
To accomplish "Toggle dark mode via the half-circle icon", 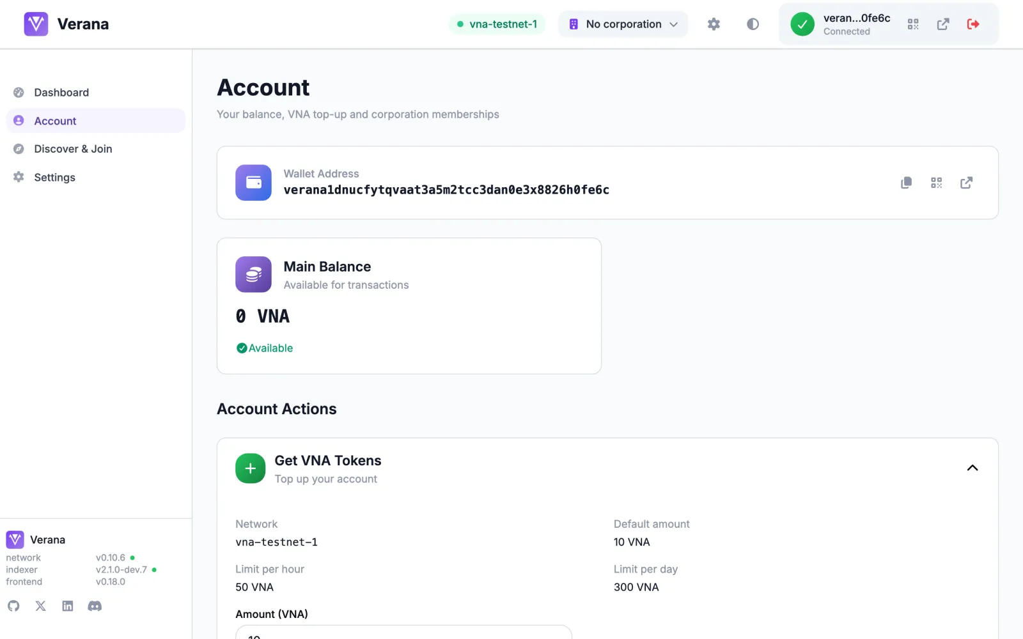I will [753, 24].
